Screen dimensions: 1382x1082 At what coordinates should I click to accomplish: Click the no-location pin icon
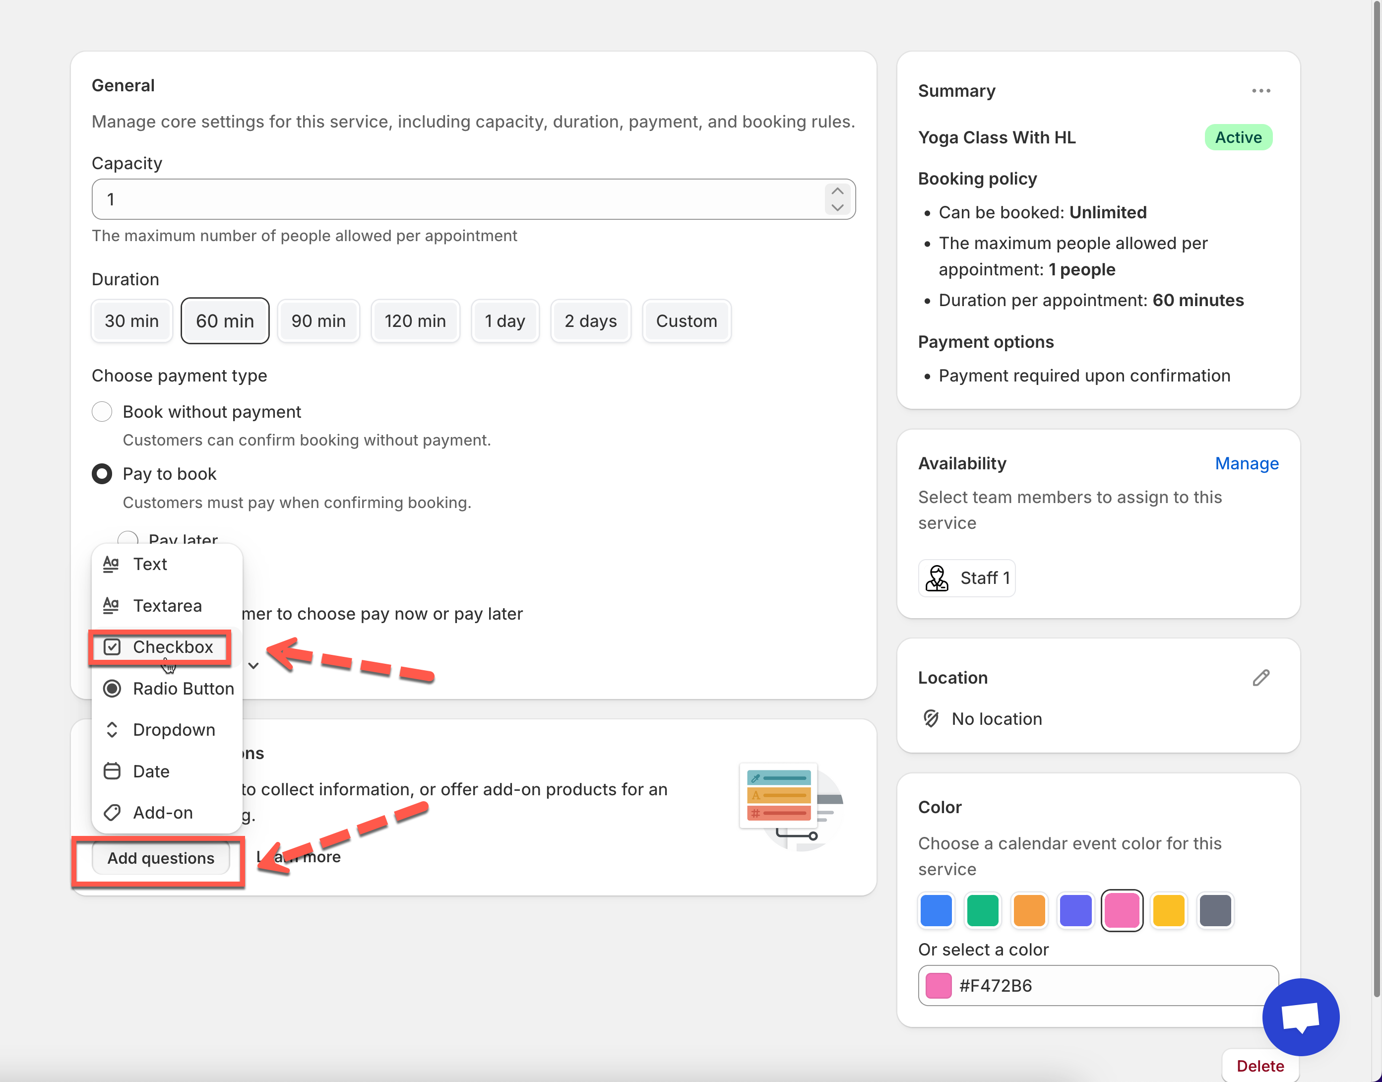[931, 718]
